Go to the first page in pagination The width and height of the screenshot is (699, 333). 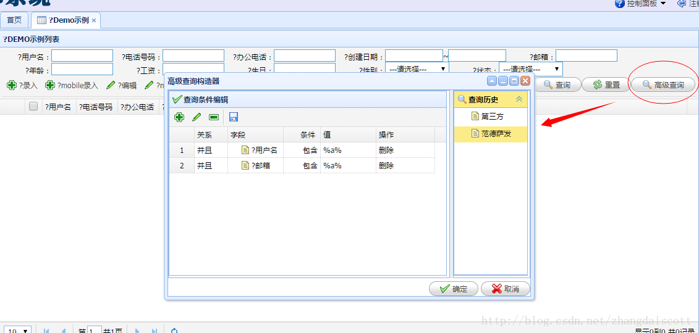(46, 331)
